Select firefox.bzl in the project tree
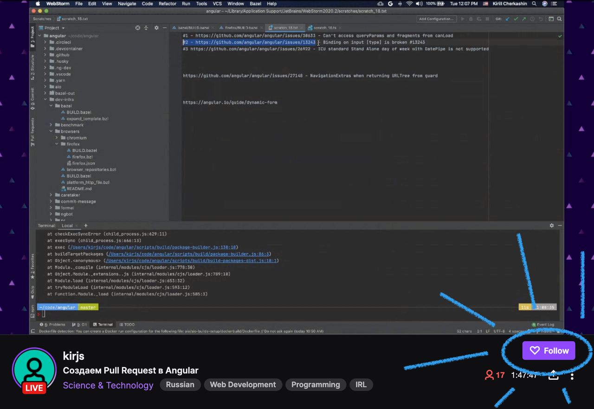This screenshot has width=594, height=409. click(82, 157)
